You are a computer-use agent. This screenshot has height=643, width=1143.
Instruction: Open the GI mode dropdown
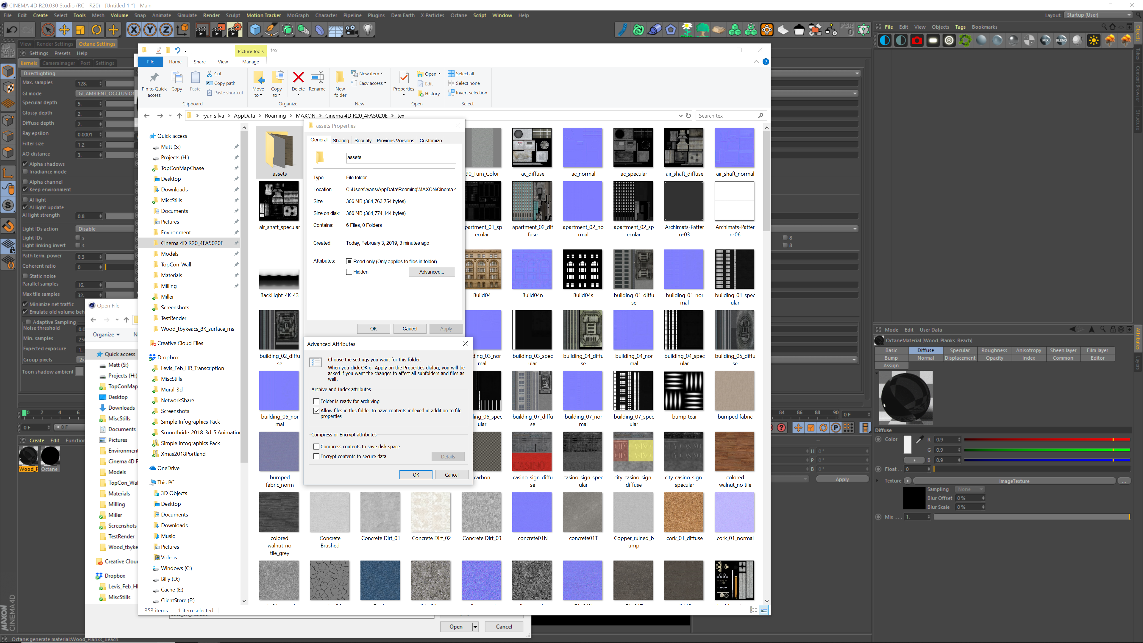click(x=105, y=94)
